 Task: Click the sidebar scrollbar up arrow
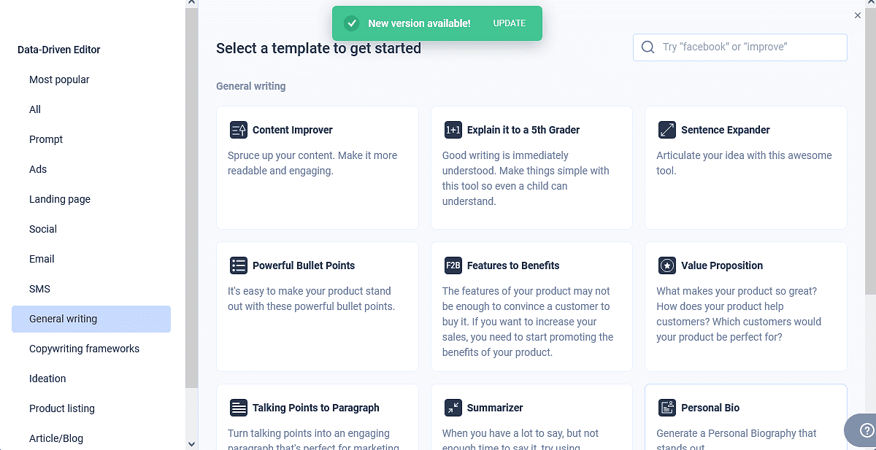(191, 4)
